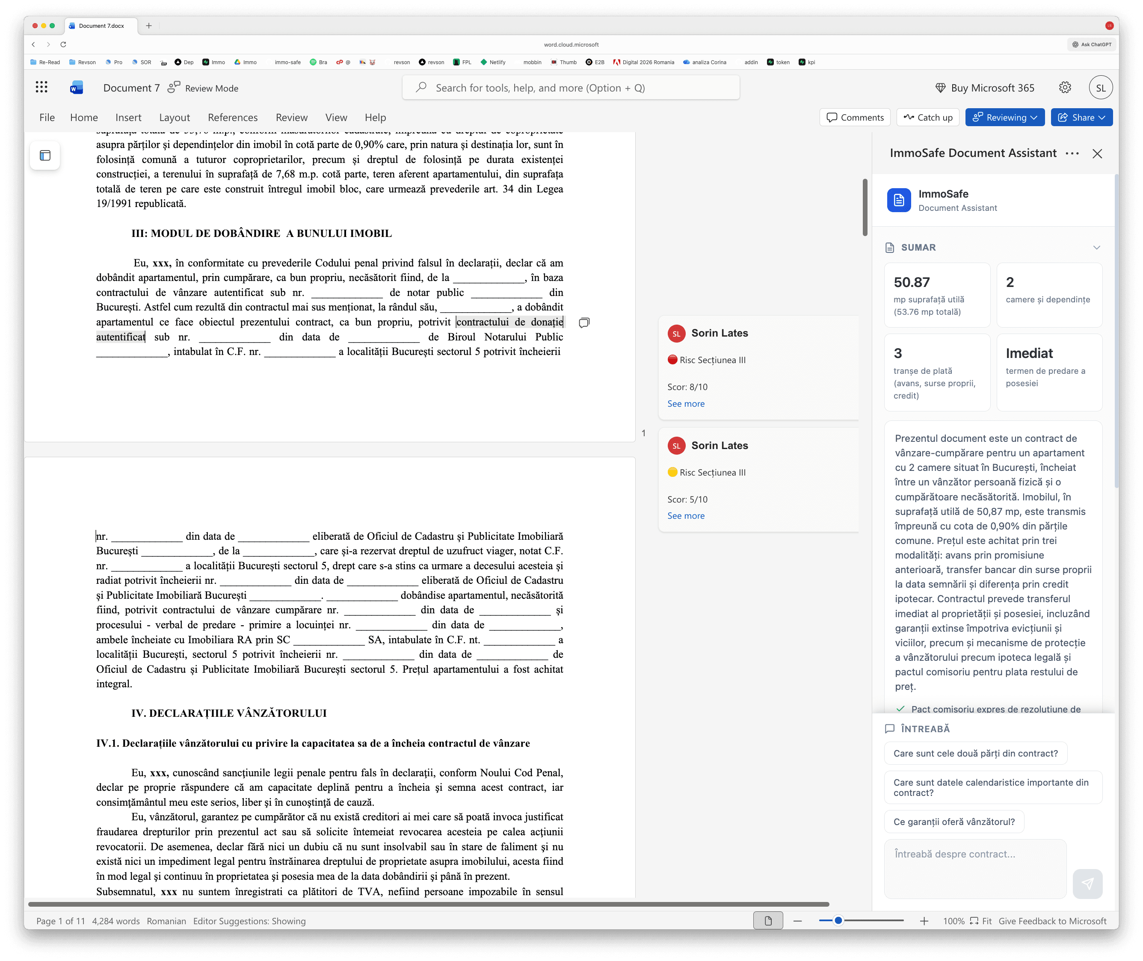
Task: Select the Document 7.docx browser tab
Action: 101,25
